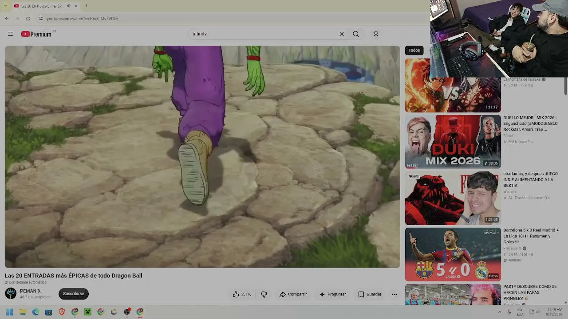568x319 pixels.
Task: Subscribe to PEMAN X with Suscribirse
Action: [73, 294]
